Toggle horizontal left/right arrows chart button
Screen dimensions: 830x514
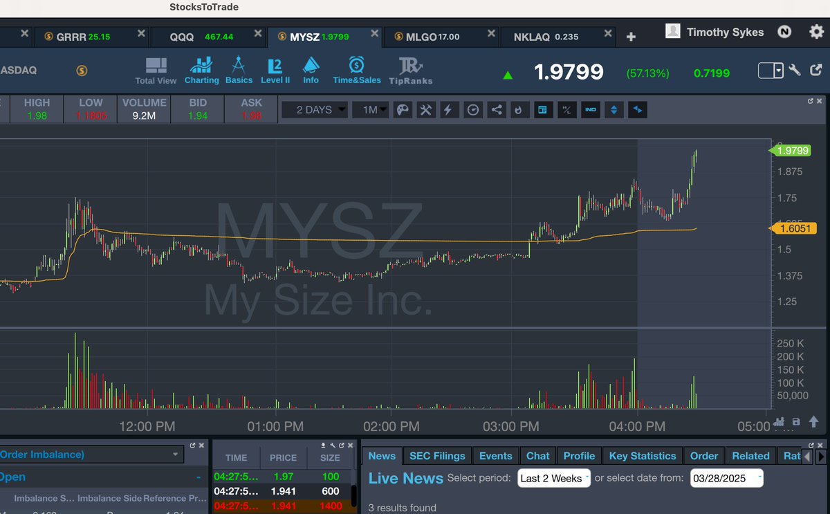pos(637,109)
